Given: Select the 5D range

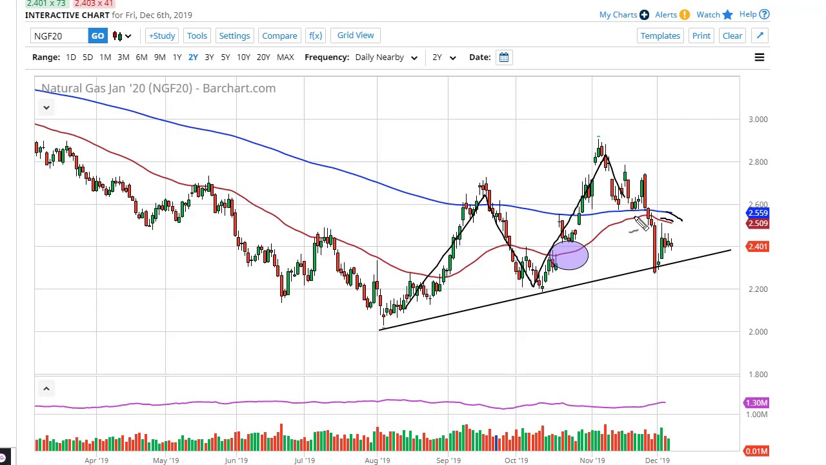Looking at the screenshot, I should [x=88, y=57].
